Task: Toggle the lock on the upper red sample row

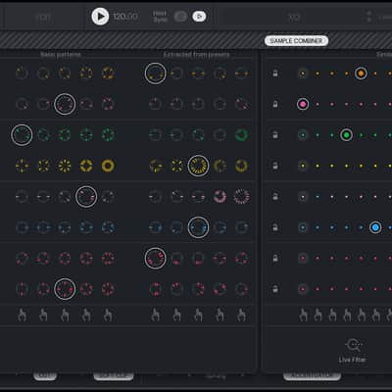Action: point(275,259)
